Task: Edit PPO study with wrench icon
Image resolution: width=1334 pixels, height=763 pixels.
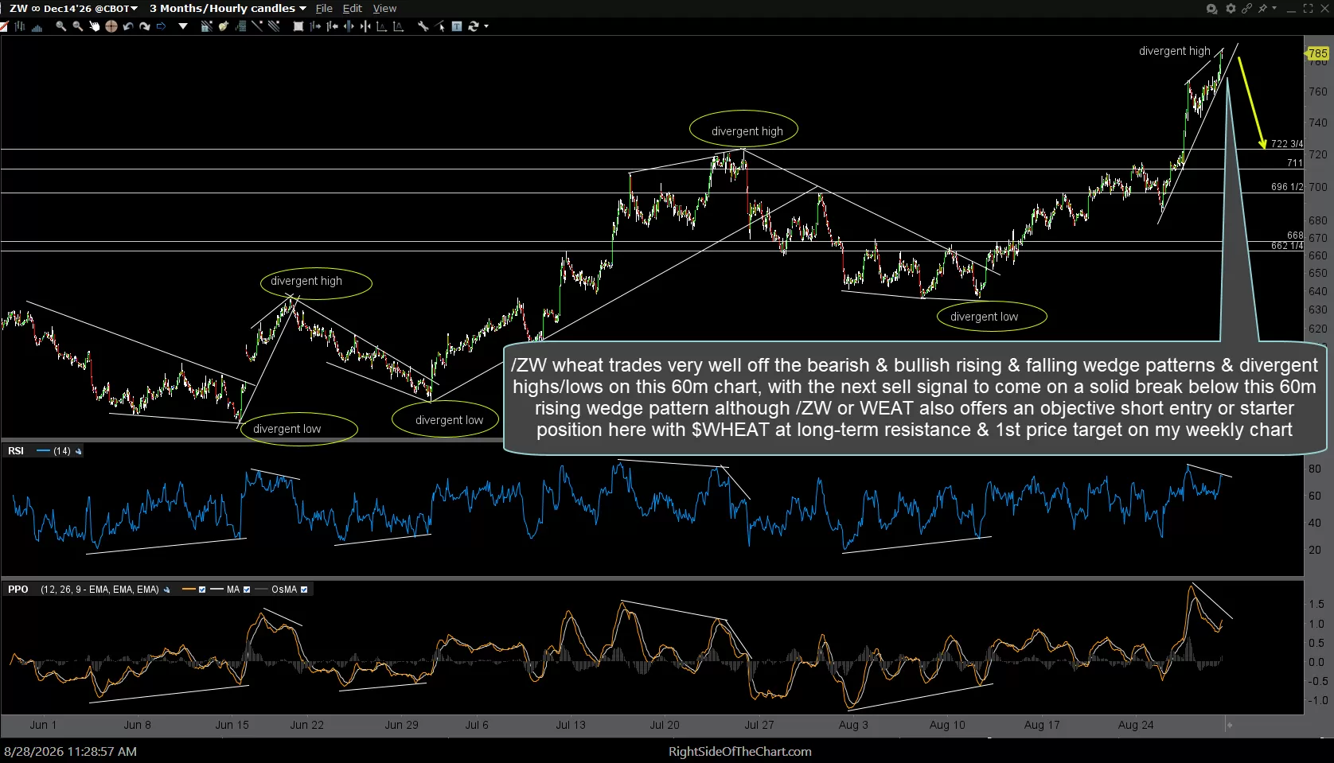Action: [167, 590]
